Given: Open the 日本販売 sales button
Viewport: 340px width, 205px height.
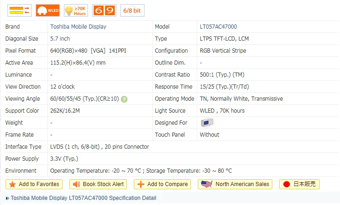Looking at the screenshot, I should click(x=299, y=184).
